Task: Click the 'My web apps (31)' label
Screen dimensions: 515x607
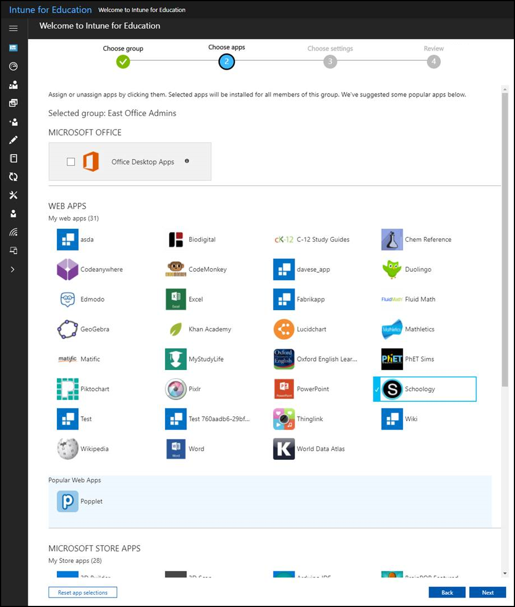Action: click(x=74, y=218)
